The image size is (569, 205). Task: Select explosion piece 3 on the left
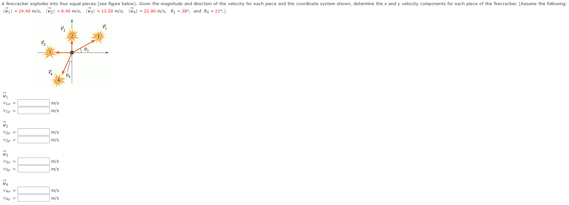(50, 52)
